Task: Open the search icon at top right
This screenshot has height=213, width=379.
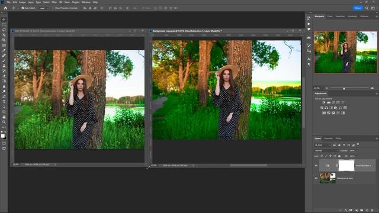Action: (367, 8)
